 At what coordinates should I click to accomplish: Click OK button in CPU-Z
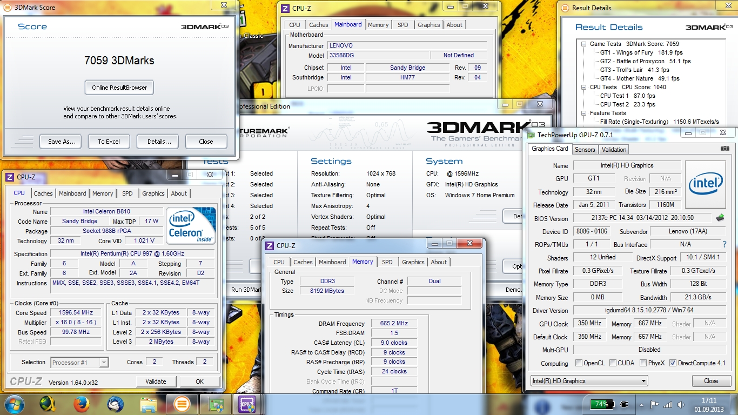coord(199,381)
